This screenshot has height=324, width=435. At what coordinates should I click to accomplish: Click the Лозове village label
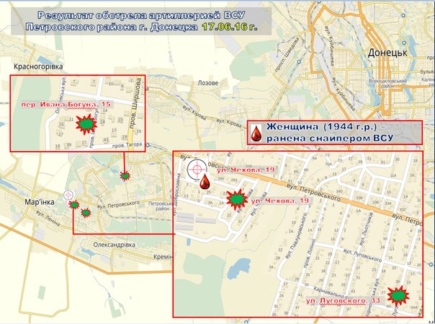(x=208, y=83)
